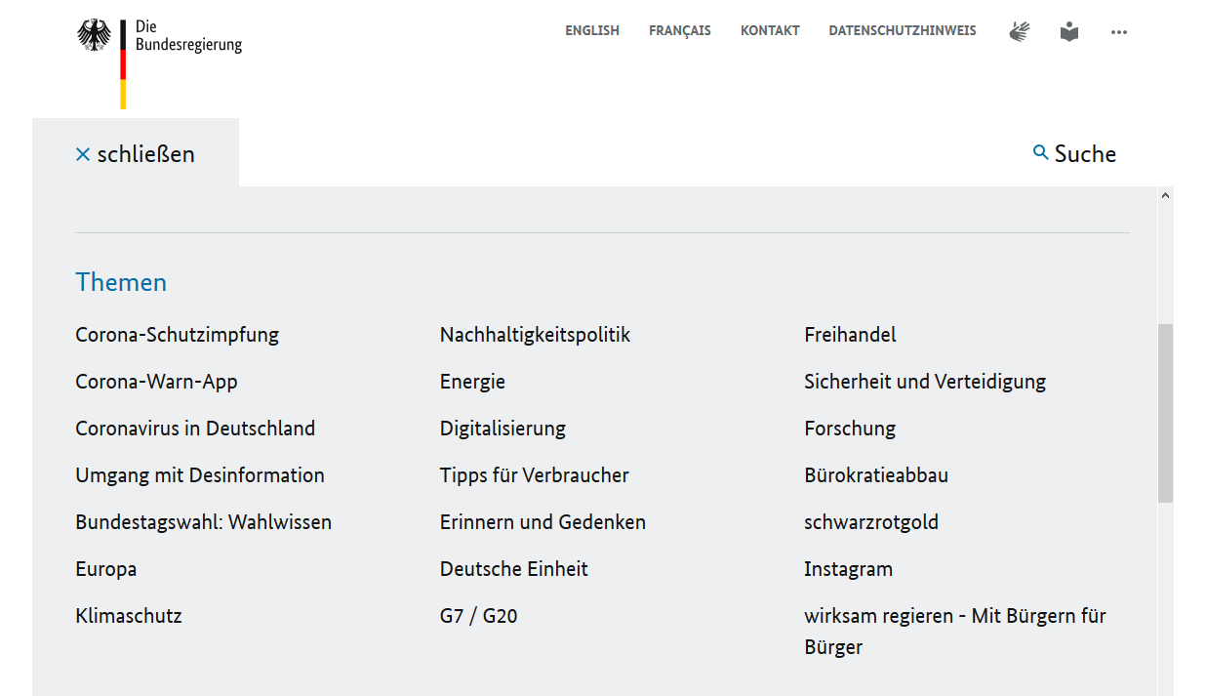Image resolution: width=1206 pixels, height=696 pixels.
Task: Visit the Digitalisierung topic
Action: point(502,429)
